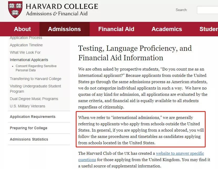Open the Application Timeline page
Viewport: 218px width, 169px height.
point(26,45)
